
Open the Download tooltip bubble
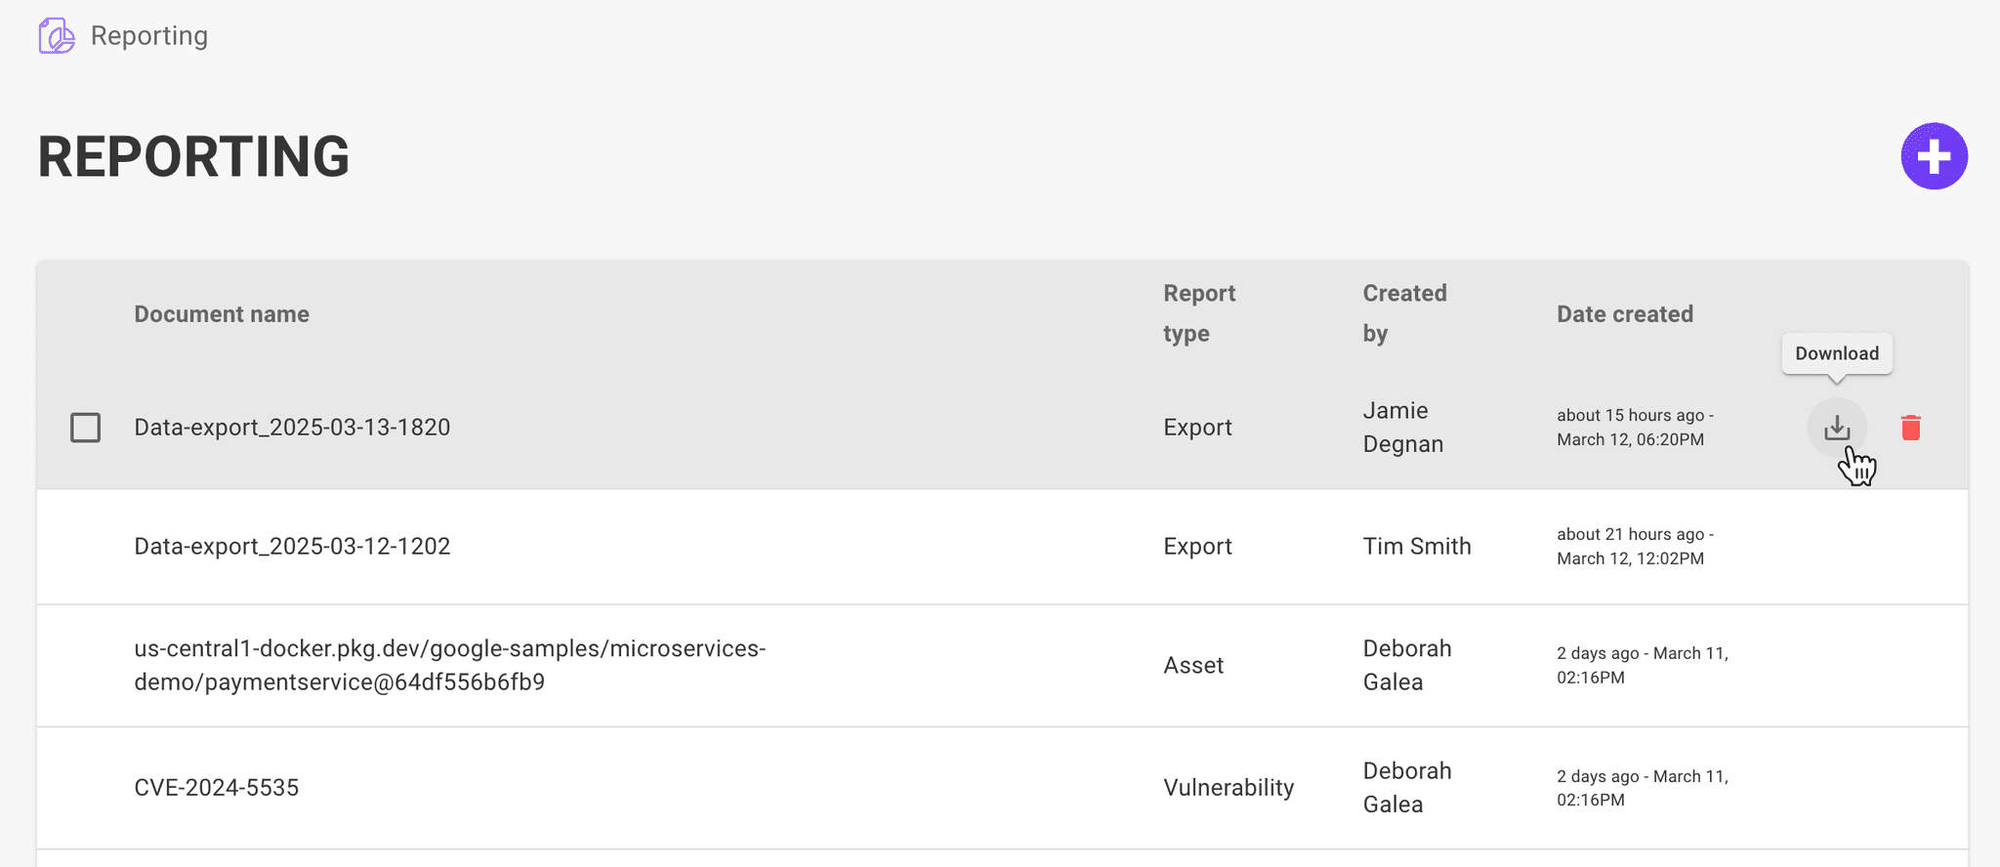(x=1836, y=353)
